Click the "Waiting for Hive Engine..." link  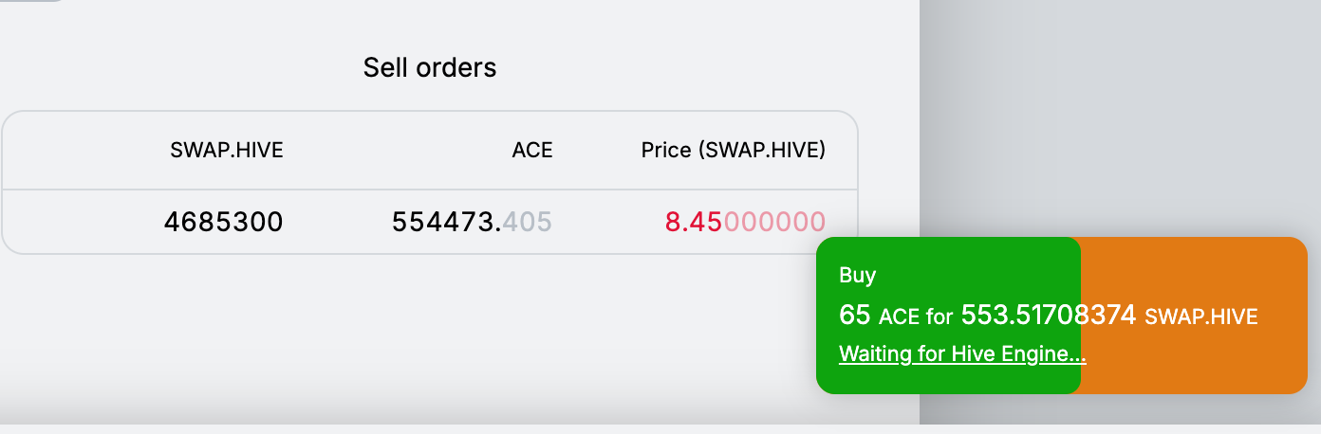click(x=962, y=354)
